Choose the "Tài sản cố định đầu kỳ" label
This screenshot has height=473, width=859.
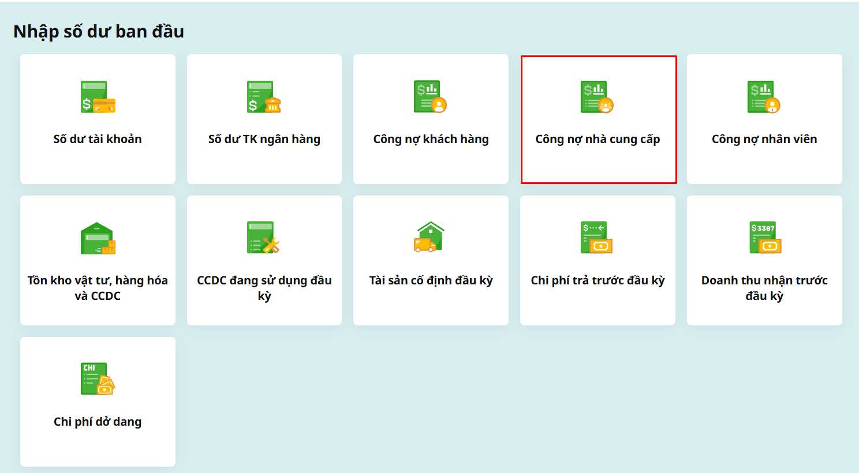tap(431, 280)
